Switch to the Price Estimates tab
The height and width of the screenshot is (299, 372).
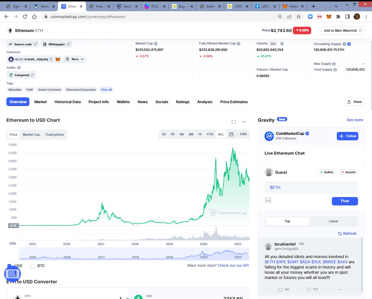234,102
